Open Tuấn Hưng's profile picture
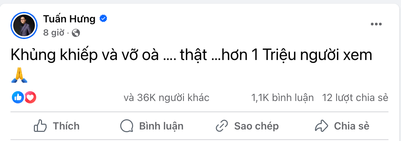Viewport: 401px width, 141px height. click(x=24, y=25)
